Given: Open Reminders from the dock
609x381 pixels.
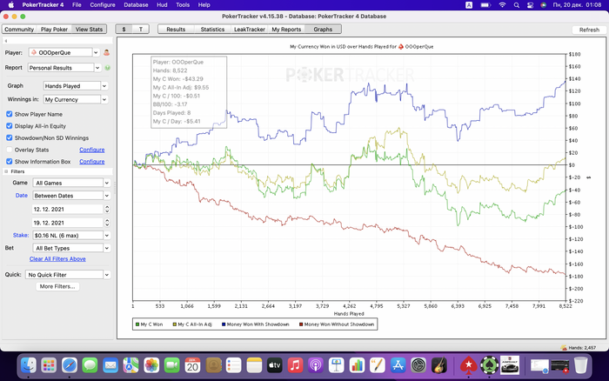Looking at the screenshot, I should point(234,365).
